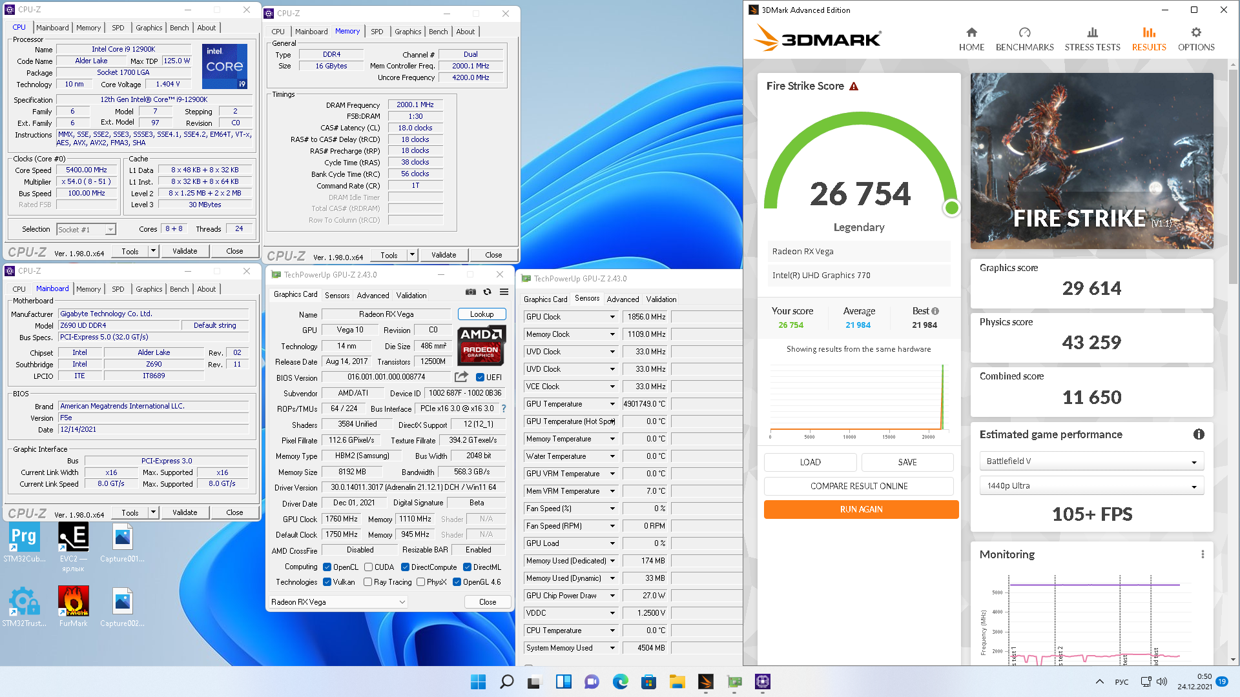
Task: Toggle Ray Tracing checkbox
Action: 367,582
